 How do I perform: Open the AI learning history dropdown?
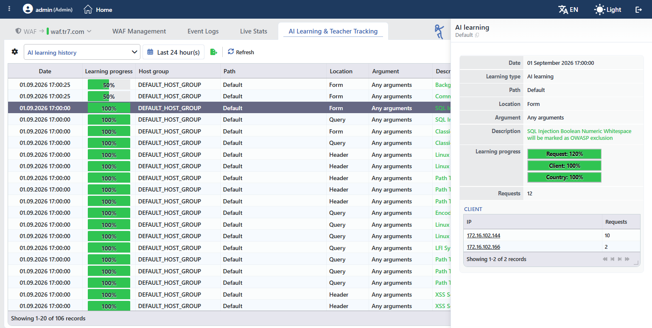tap(82, 52)
